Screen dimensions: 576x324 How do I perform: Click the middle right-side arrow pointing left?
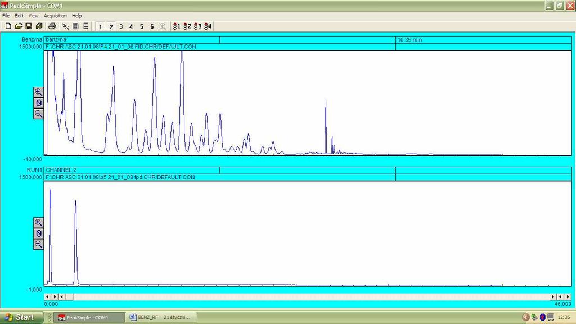point(561,297)
